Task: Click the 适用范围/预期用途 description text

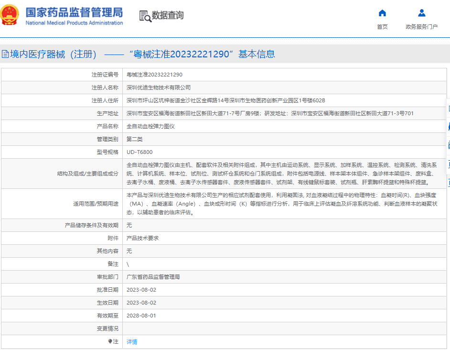Action: 282,204
